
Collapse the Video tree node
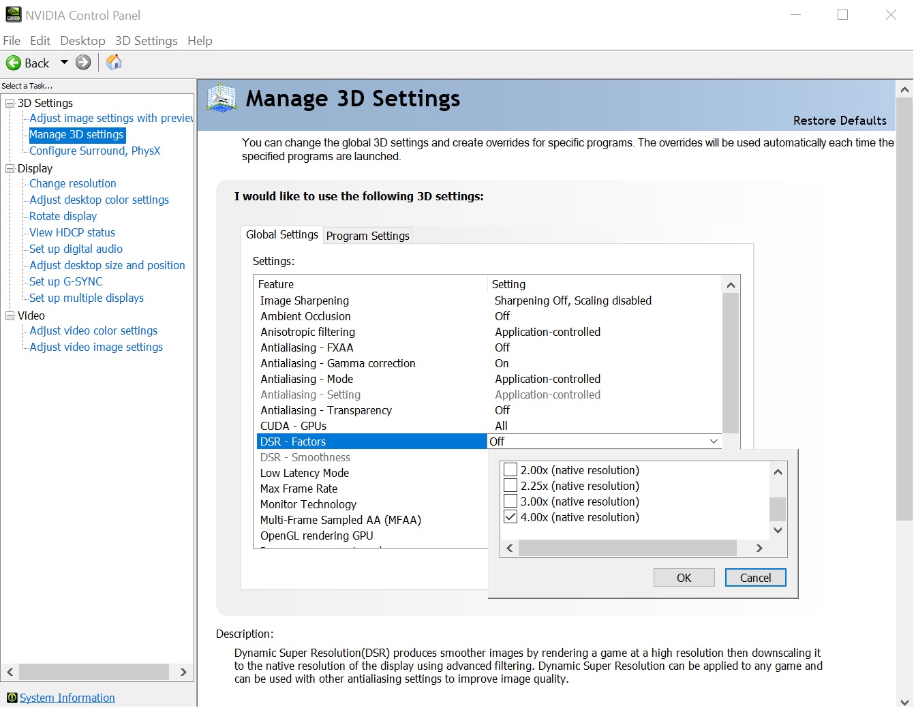point(10,315)
